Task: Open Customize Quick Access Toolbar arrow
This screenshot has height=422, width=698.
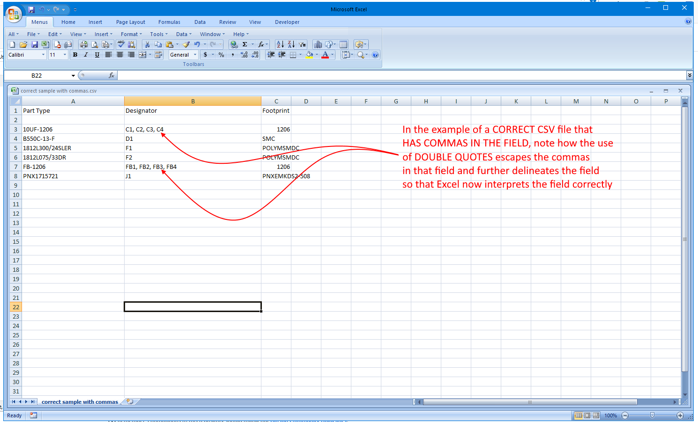Action: pos(75,9)
